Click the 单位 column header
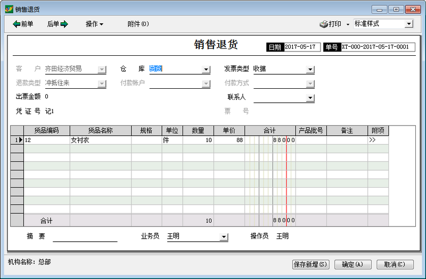The image size is (426, 279). tap(172, 131)
